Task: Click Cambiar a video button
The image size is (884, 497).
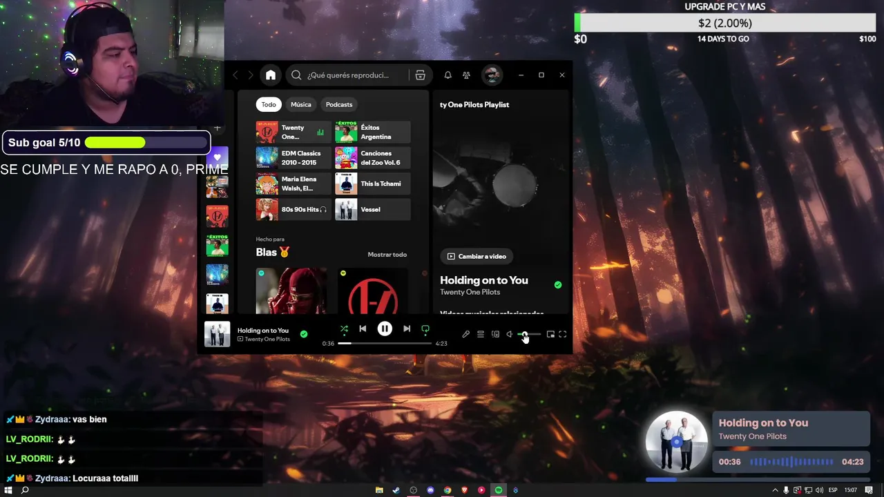Action: pyautogui.click(x=477, y=256)
